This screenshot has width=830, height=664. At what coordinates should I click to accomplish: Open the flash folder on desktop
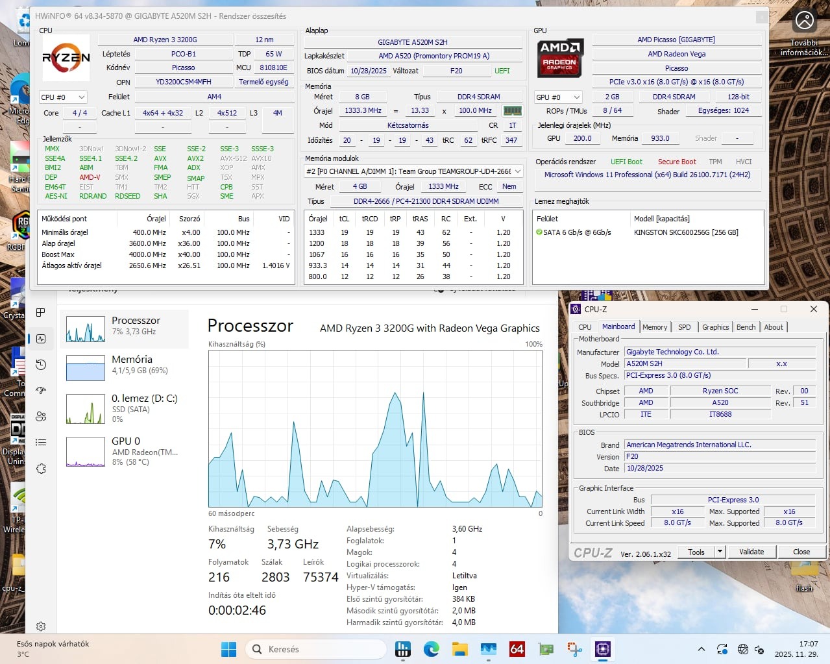pyautogui.click(x=805, y=574)
